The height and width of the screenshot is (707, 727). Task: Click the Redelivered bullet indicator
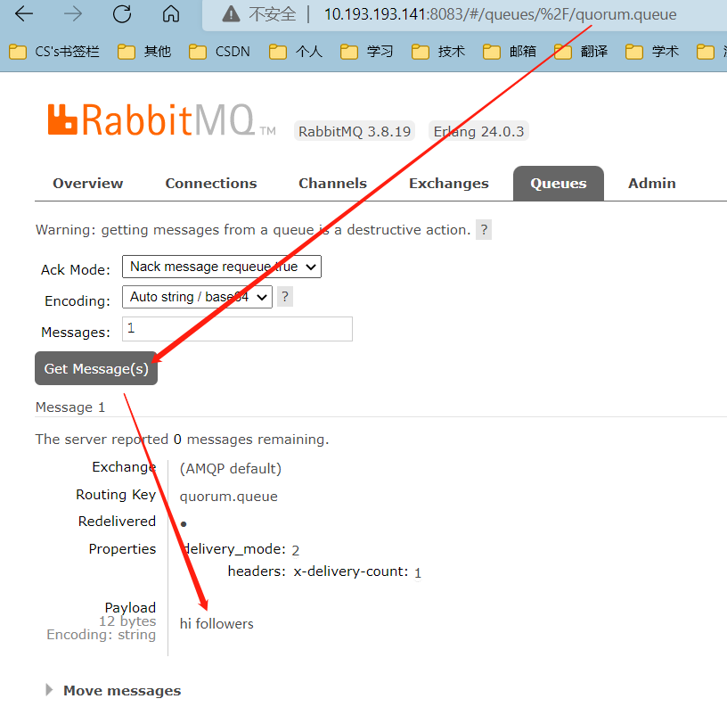pos(184,523)
